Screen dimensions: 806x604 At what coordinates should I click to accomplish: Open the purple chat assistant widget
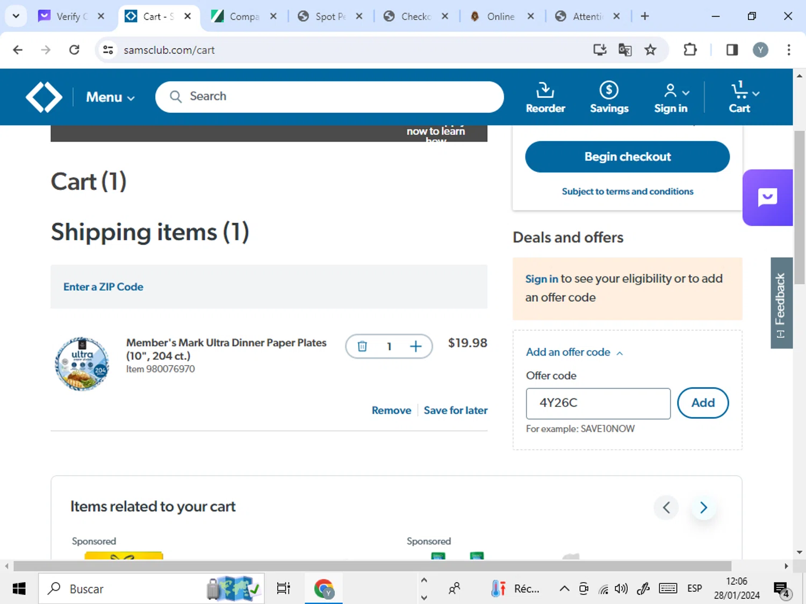pyautogui.click(x=767, y=198)
